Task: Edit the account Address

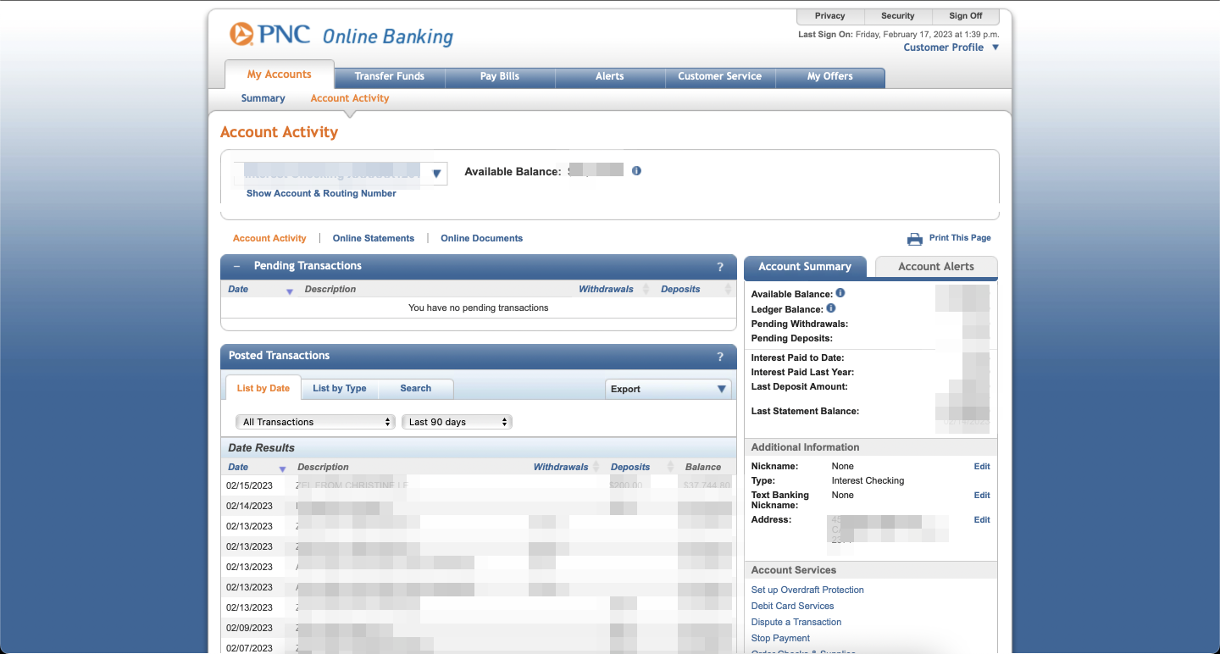Action: coord(982,520)
